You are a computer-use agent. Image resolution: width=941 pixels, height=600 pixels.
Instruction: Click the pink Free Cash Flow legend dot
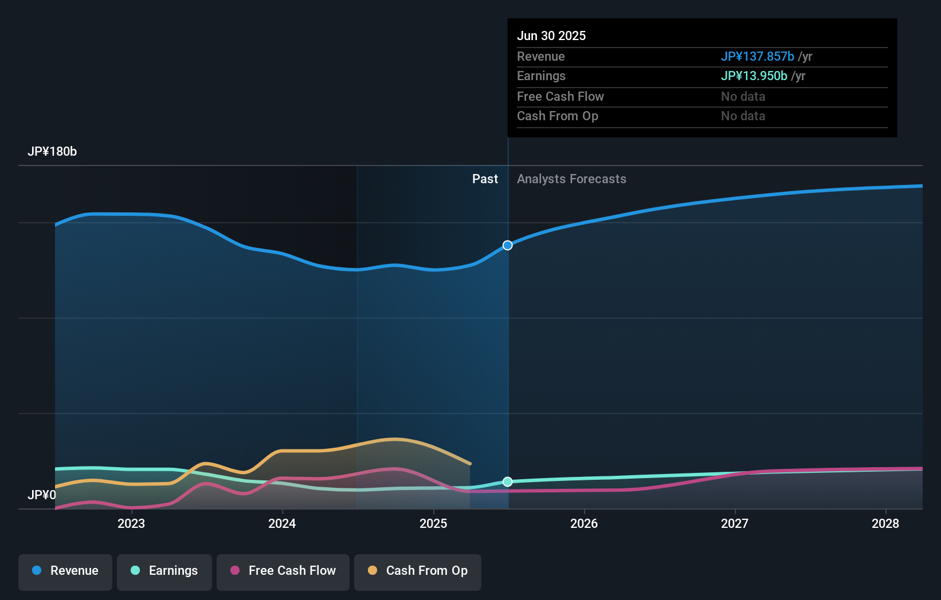point(234,571)
